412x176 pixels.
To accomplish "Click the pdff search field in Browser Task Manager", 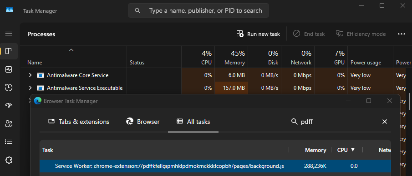I will (339, 122).
